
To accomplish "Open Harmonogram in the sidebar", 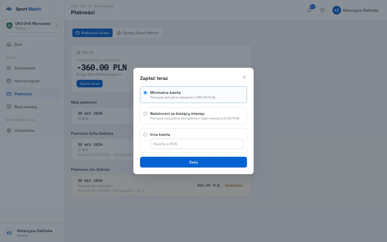I will tap(32, 81).
